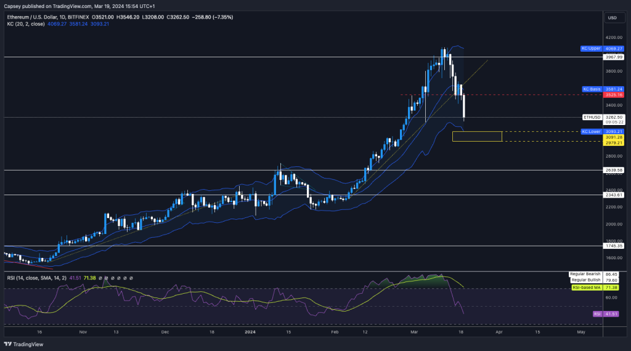The width and height of the screenshot is (631, 351).
Task: Click the RSI-based MA label
Action: tap(586, 287)
